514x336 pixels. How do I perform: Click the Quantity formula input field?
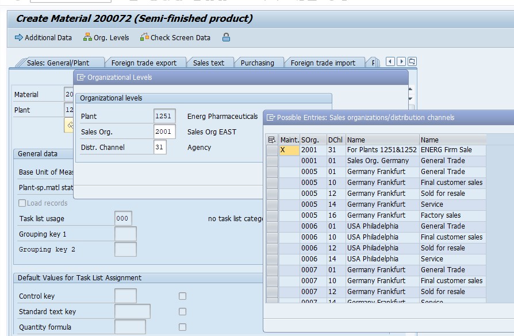(x=130, y=327)
